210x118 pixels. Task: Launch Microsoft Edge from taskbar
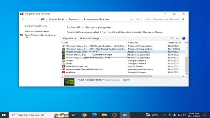(x=94, y=115)
